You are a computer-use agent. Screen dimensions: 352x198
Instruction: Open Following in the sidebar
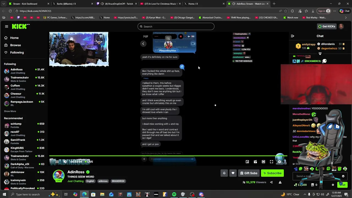17,53
